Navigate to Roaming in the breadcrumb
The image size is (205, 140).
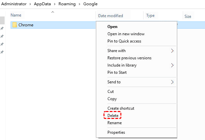pos(67,4)
